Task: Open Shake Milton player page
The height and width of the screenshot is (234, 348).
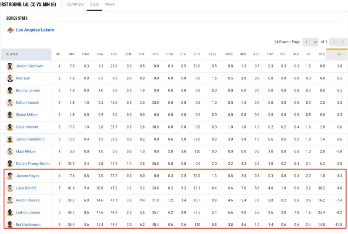Action: click(x=27, y=115)
